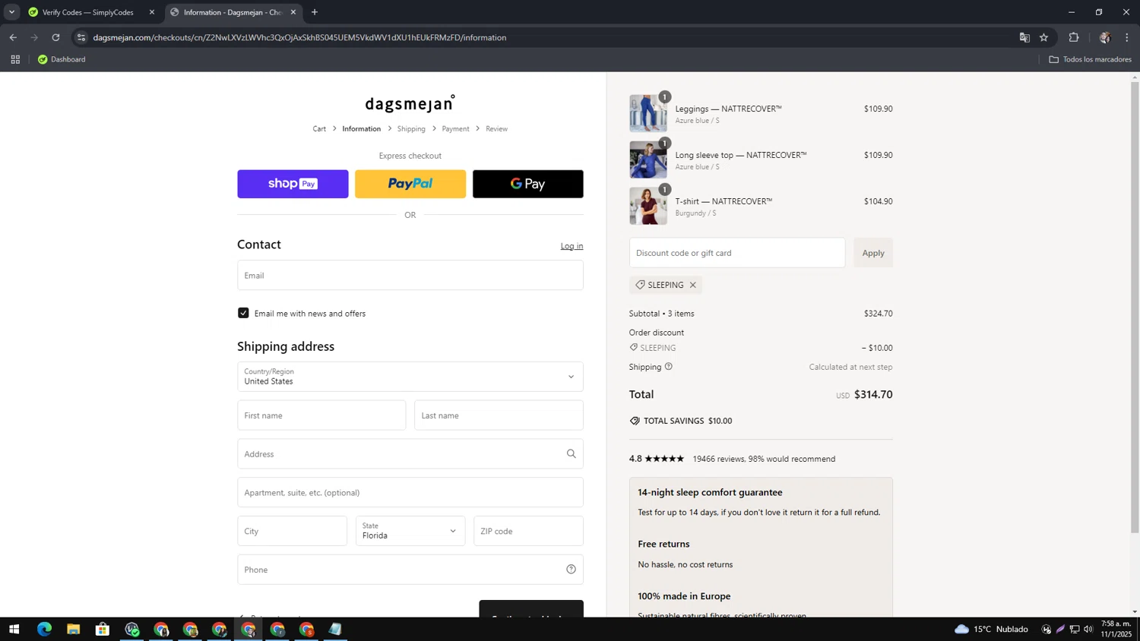This screenshot has width=1140, height=641.
Task: Select the Information - Dagsmejan tab
Action: click(233, 12)
